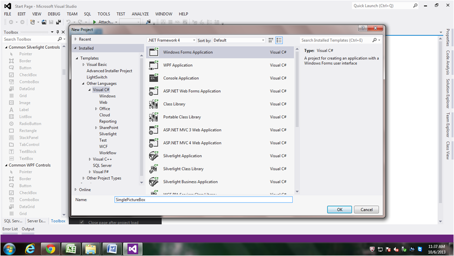This screenshot has height=256, width=454.
Task: Switch to the Output tab
Action: click(x=28, y=229)
